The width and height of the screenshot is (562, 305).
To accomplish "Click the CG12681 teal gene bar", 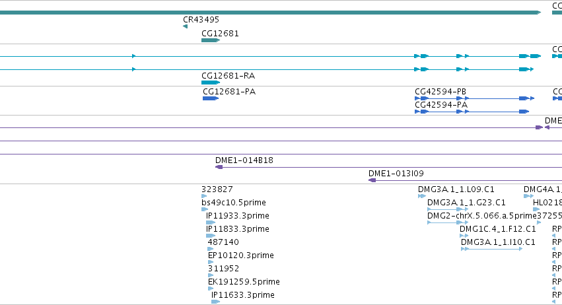I will [x=211, y=40].
